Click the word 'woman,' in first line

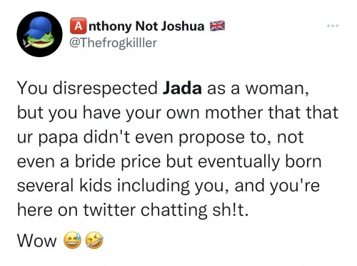(x=277, y=89)
